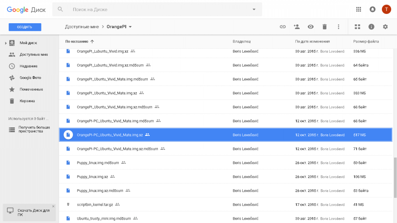Open Корзина in the sidebar
The image size is (397, 223).
27,101
